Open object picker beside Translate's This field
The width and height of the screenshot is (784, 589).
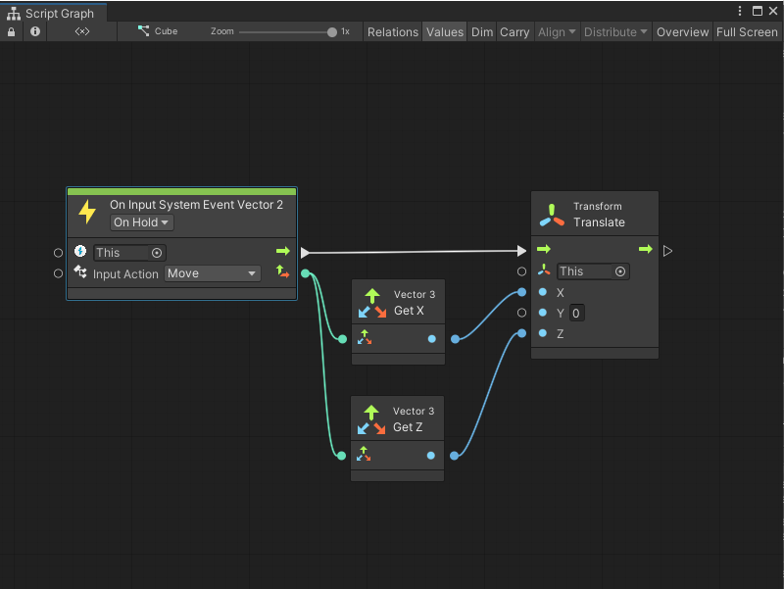[x=617, y=271]
